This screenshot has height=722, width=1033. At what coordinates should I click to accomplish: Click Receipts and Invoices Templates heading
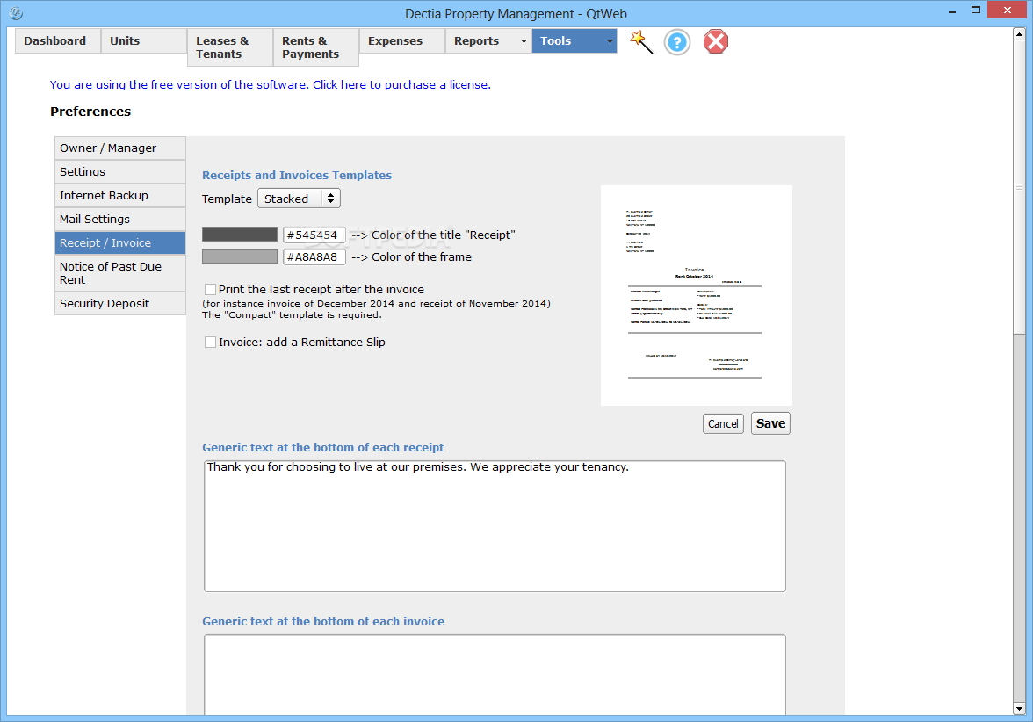(x=297, y=176)
